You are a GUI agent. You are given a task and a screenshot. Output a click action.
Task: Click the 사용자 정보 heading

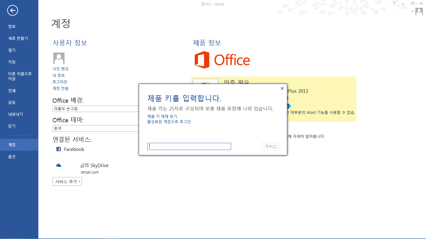[x=70, y=43]
